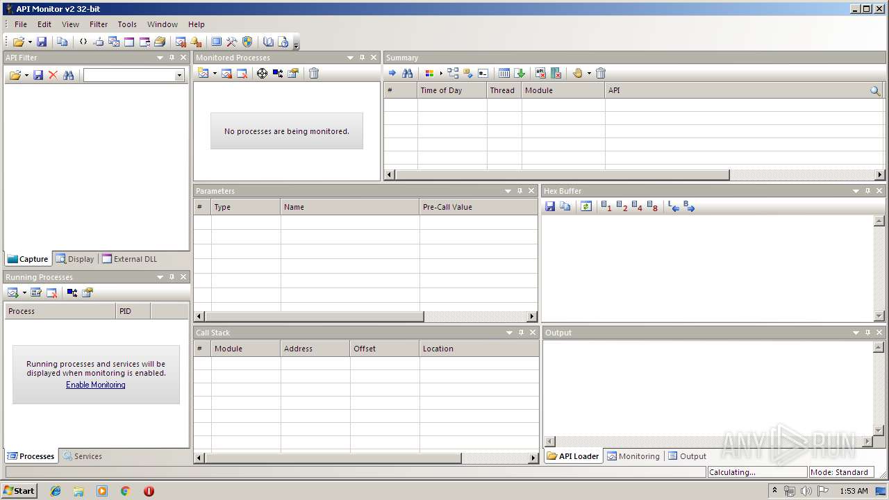Set hex buffer to 2-byte grouping
Image resolution: width=889 pixels, height=500 pixels.
tap(622, 206)
